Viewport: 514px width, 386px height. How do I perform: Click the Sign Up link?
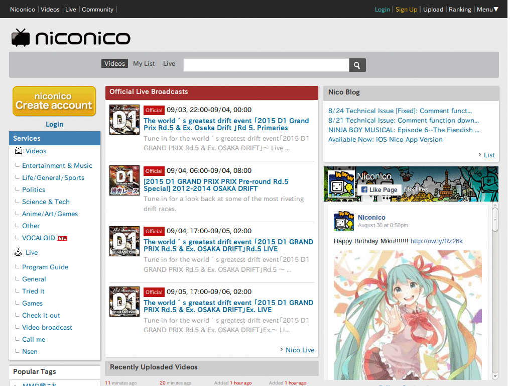click(407, 10)
